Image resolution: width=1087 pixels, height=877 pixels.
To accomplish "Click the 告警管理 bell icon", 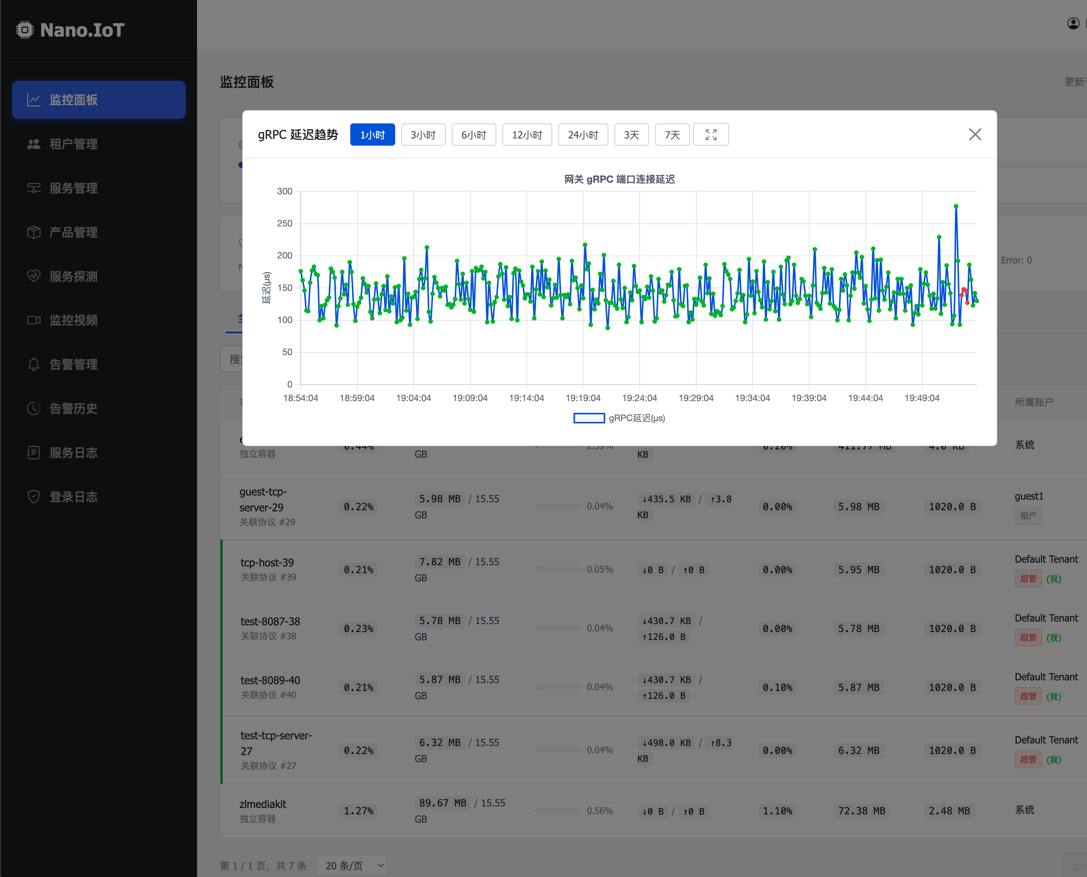I will point(33,364).
